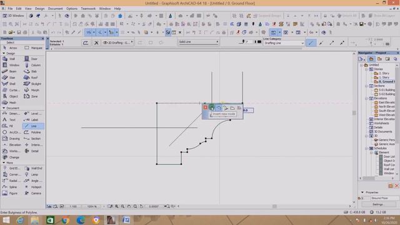Open the Teamwork menu
Viewport: 400px width, 225px height.
click(88, 8)
